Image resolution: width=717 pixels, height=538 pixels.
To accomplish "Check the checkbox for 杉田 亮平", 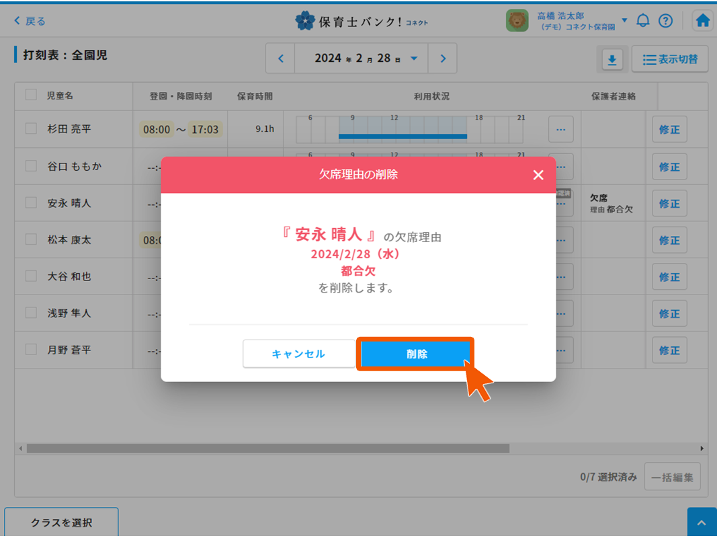I will pos(31,128).
